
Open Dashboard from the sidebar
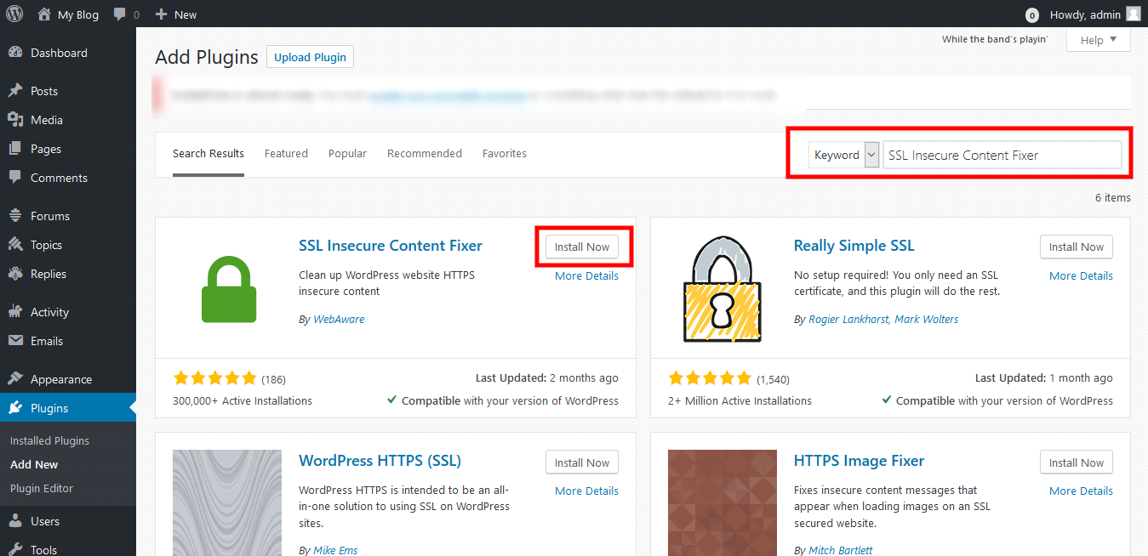pyautogui.click(x=58, y=53)
